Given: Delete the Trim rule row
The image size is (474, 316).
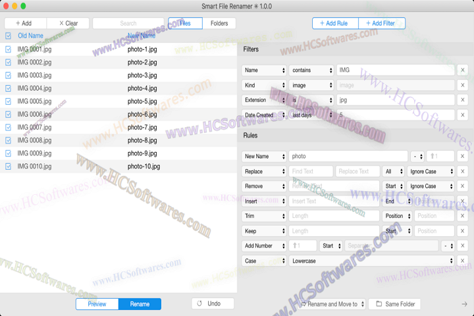Looking at the screenshot, I should click(x=463, y=216).
